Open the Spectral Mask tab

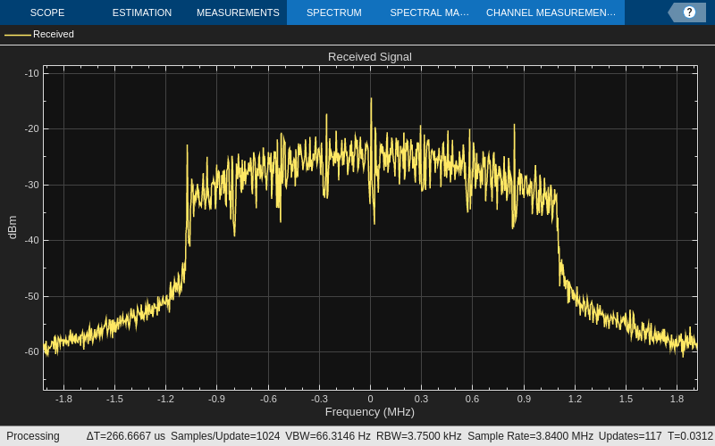coord(429,12)
